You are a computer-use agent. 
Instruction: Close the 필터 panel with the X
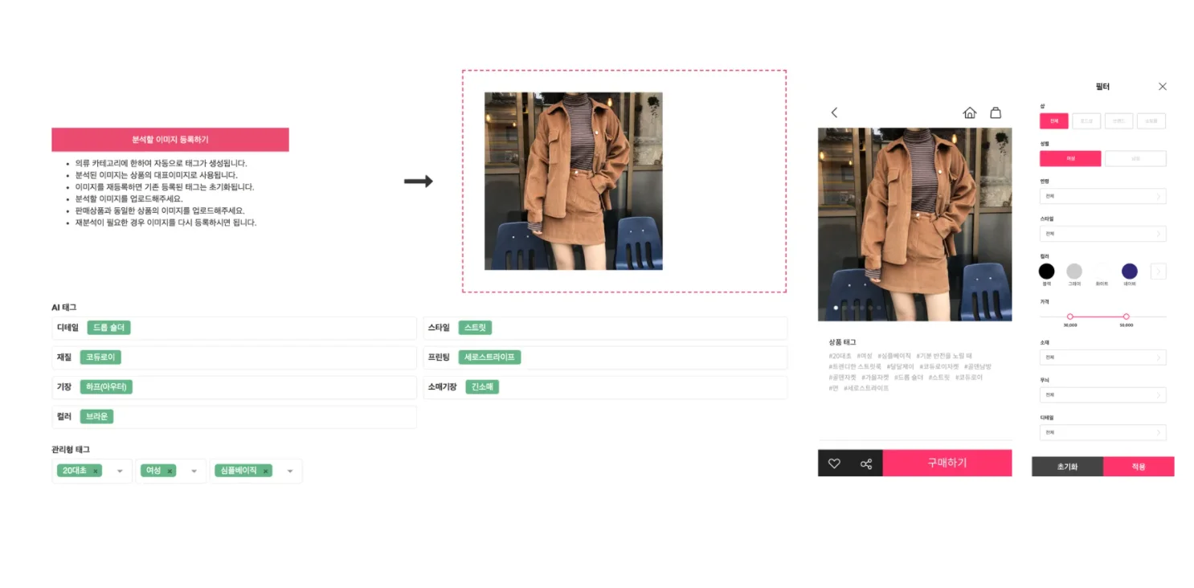1162,87
